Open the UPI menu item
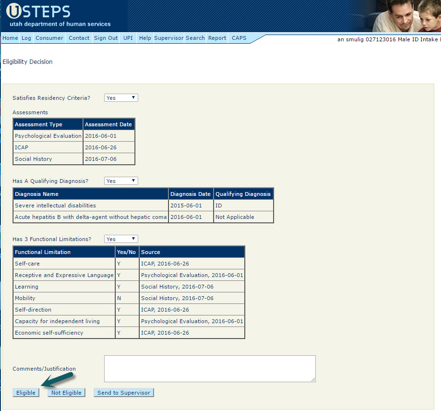Screen dimensions: 441x411 [x=128, y=38]
